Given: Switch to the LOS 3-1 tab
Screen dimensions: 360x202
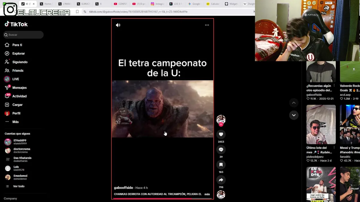Looking at the screenshot, I should (176, 4).
